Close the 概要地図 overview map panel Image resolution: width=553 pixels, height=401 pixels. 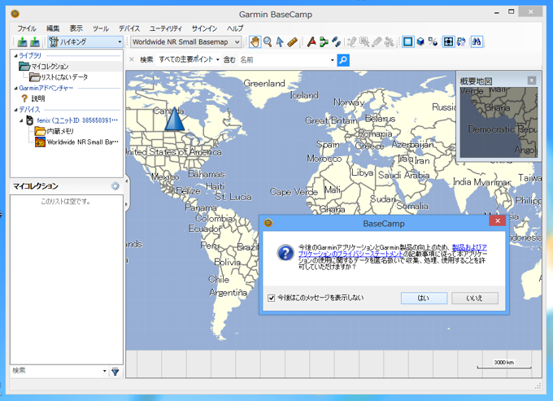click(x=532, y=80)
